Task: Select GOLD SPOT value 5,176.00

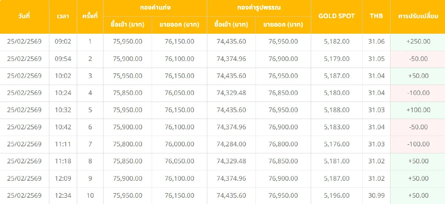Action: click(x=336, y=144)
